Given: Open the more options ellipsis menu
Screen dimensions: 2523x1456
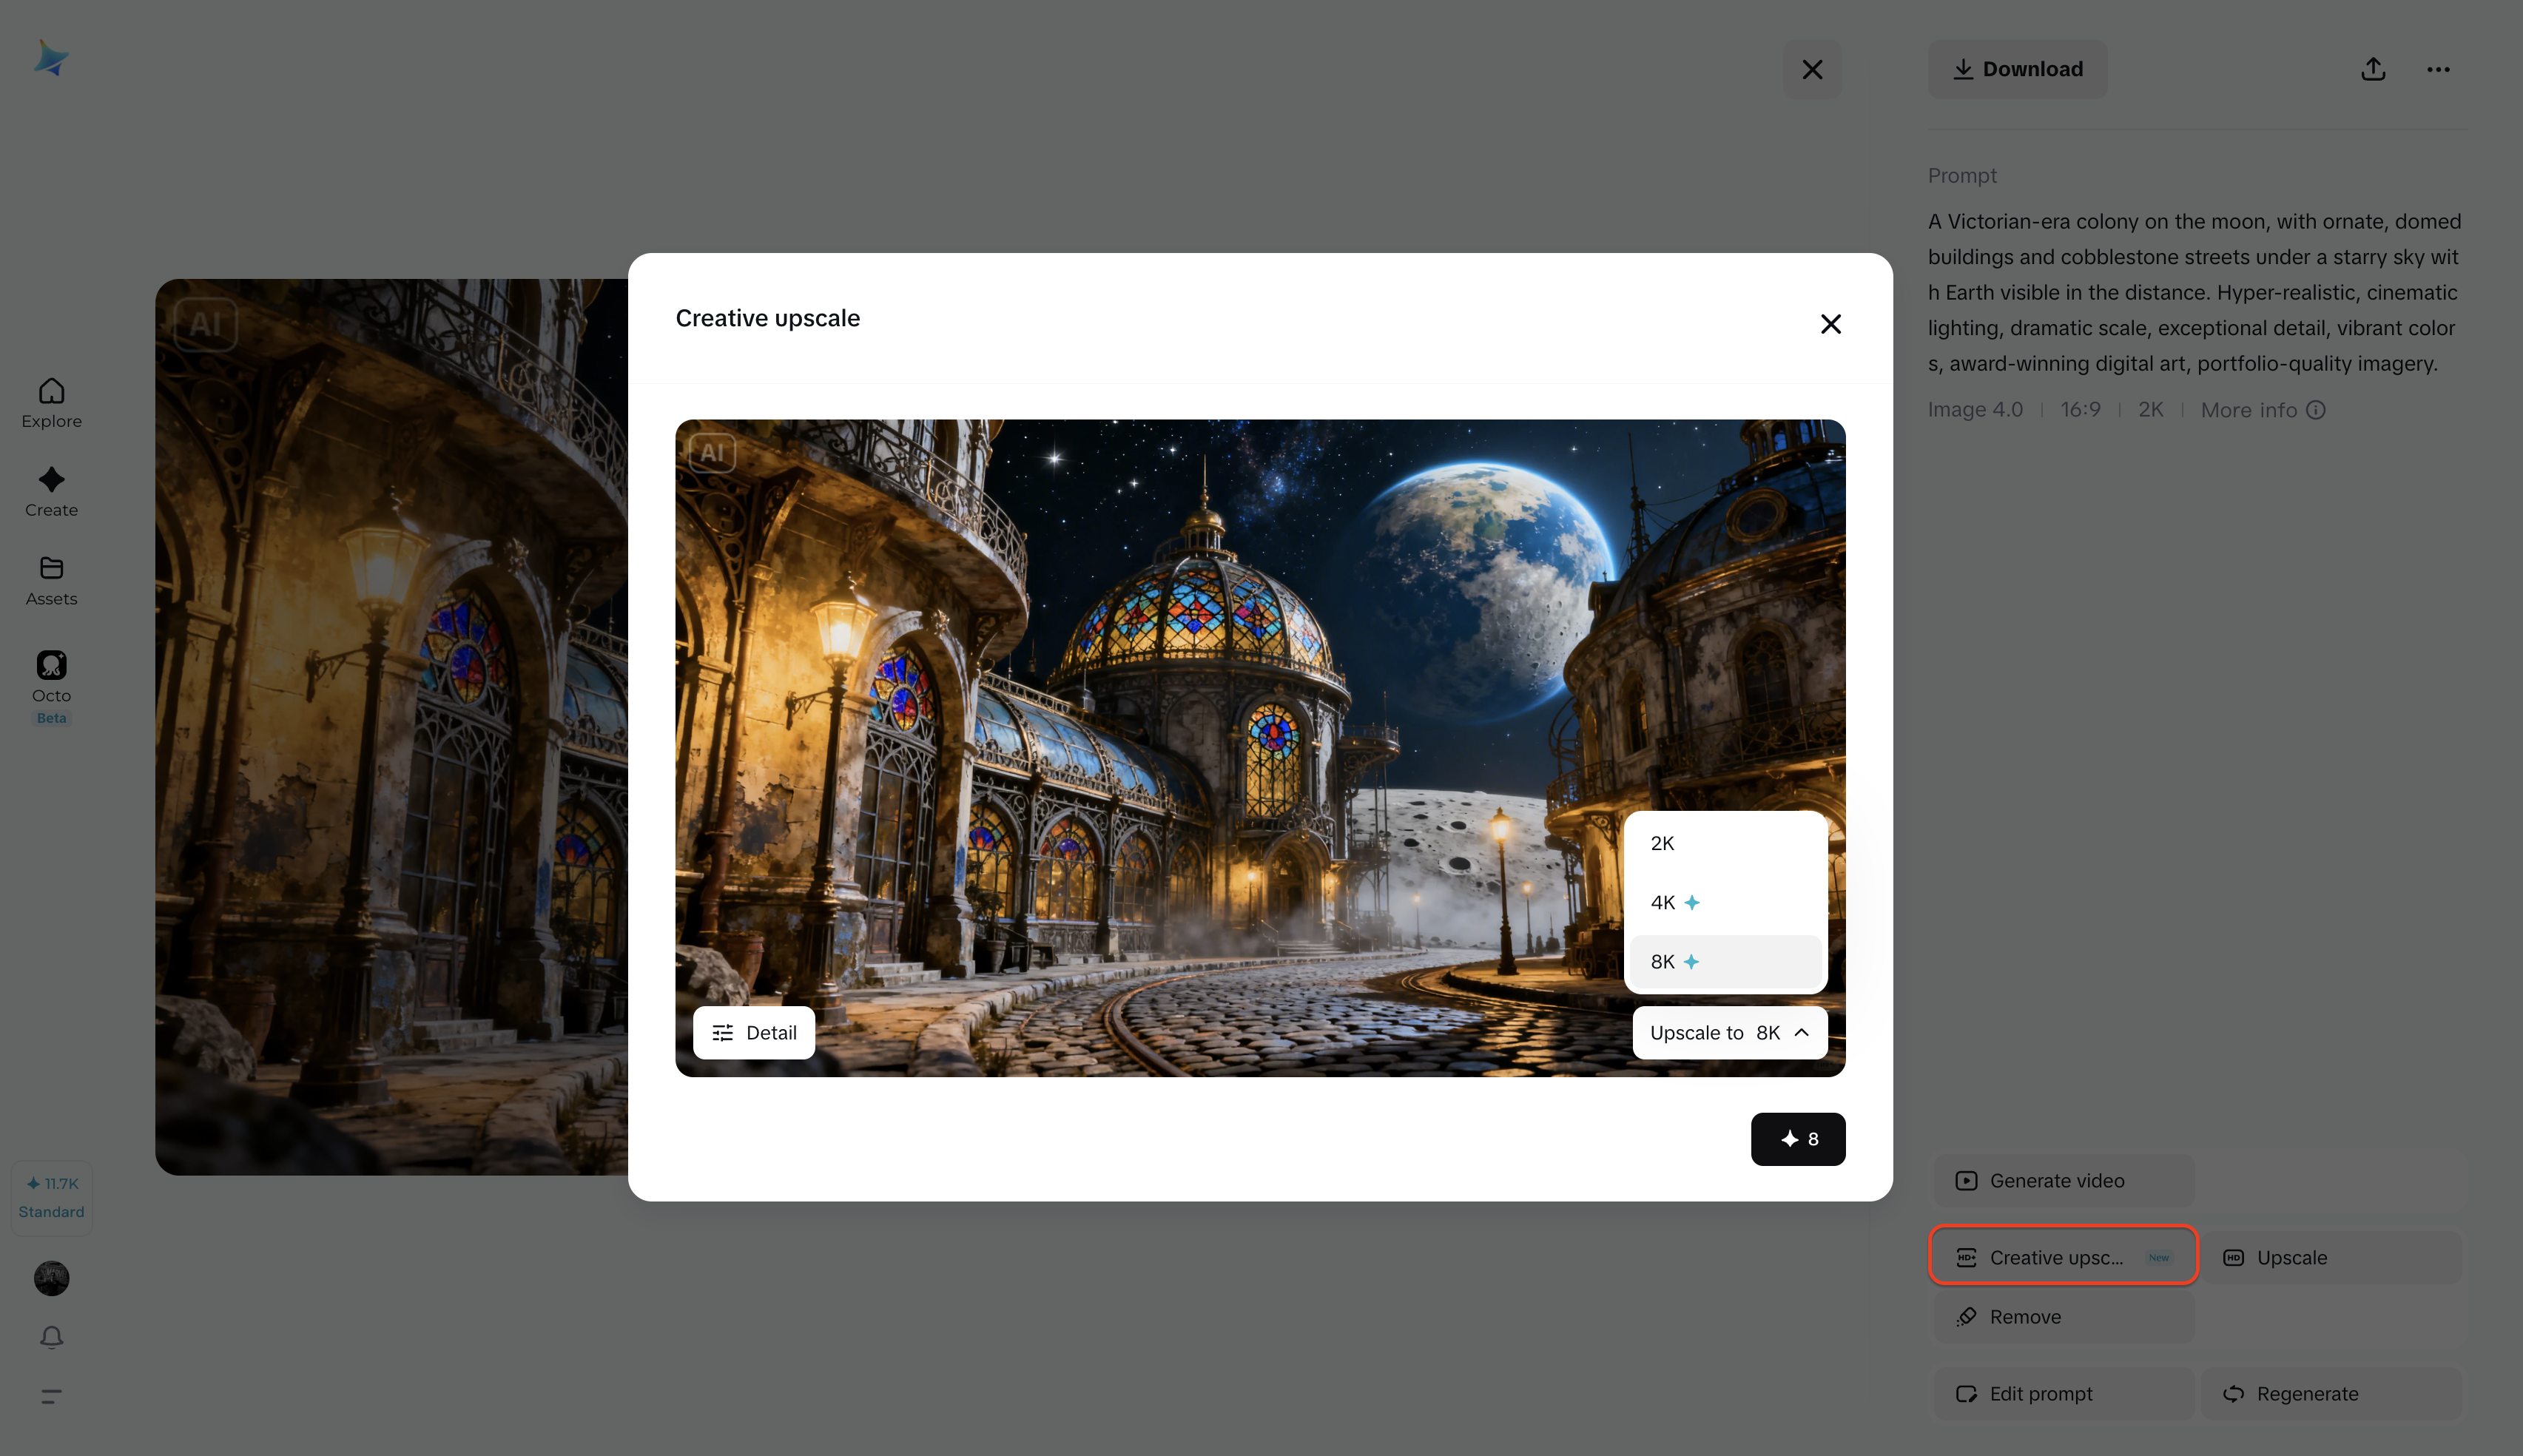Looking at the screenshot, I should point(2438,69).
